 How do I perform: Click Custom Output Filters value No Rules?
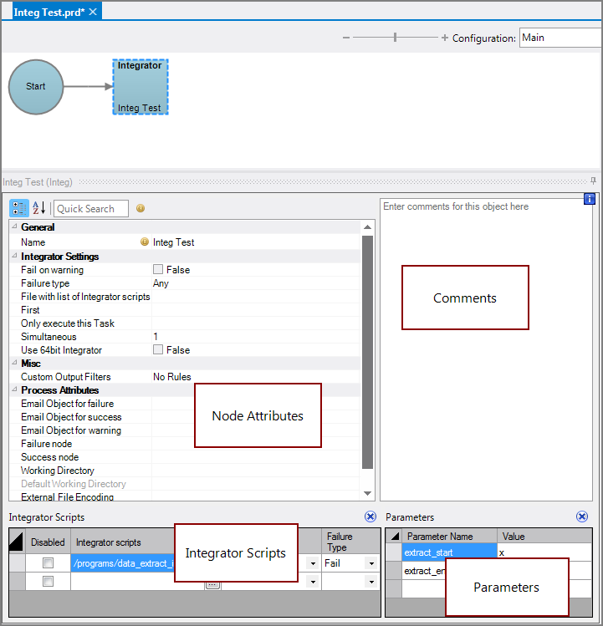171,376
